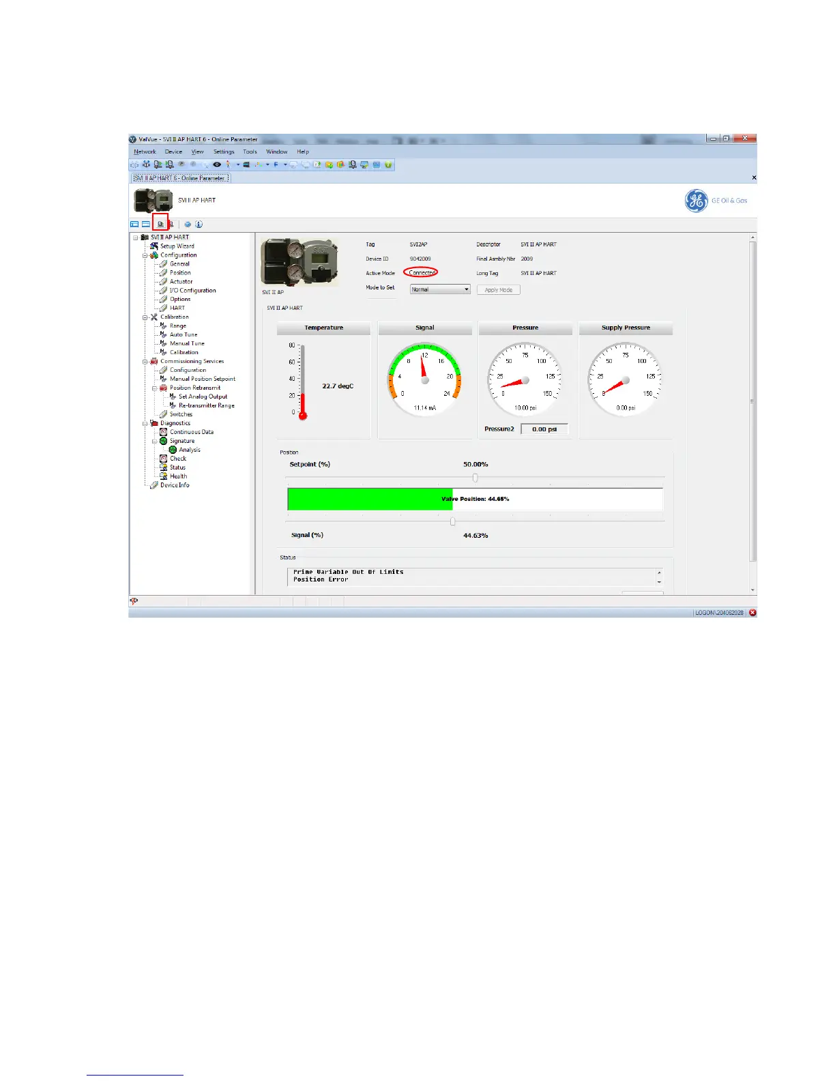
Task: Collapse the Position Retransmit branch
Action: (x=155, y=388)
